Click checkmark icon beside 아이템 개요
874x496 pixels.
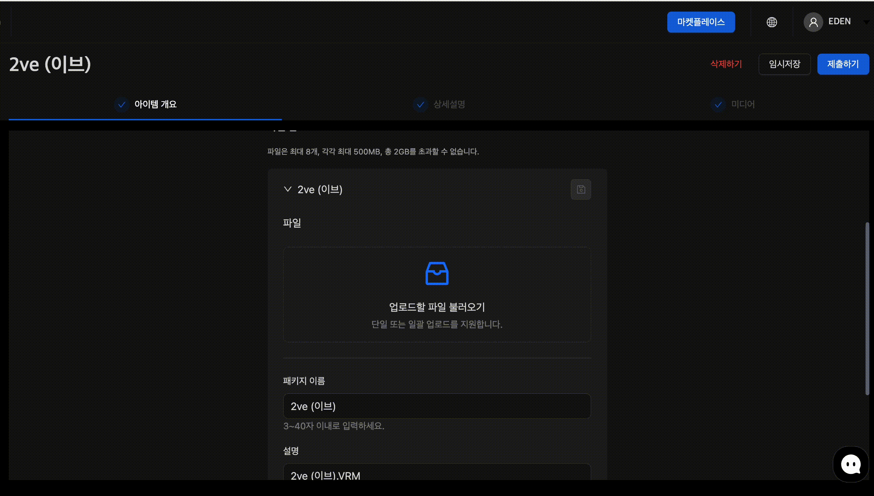[x=122, y=105]
